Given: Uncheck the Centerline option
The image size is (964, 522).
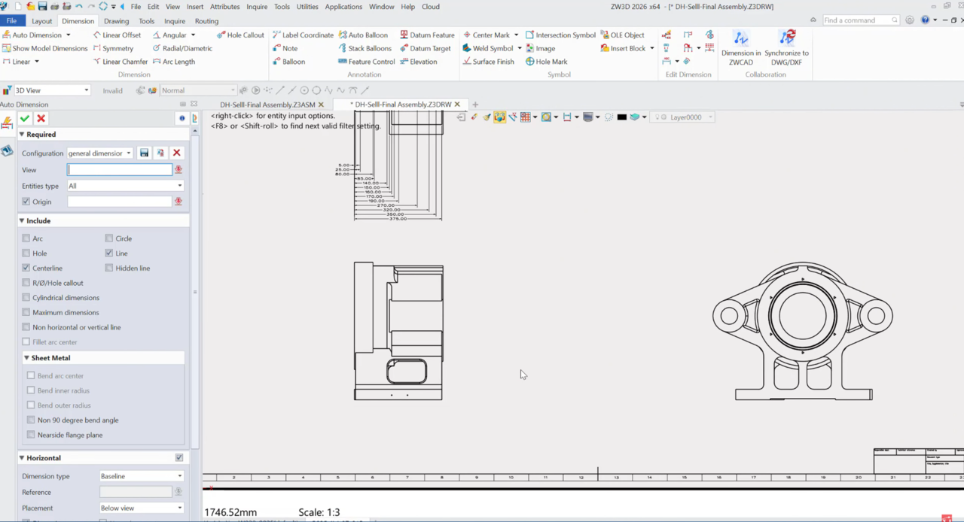Looking at the screenshot, I should click(26, 268).
